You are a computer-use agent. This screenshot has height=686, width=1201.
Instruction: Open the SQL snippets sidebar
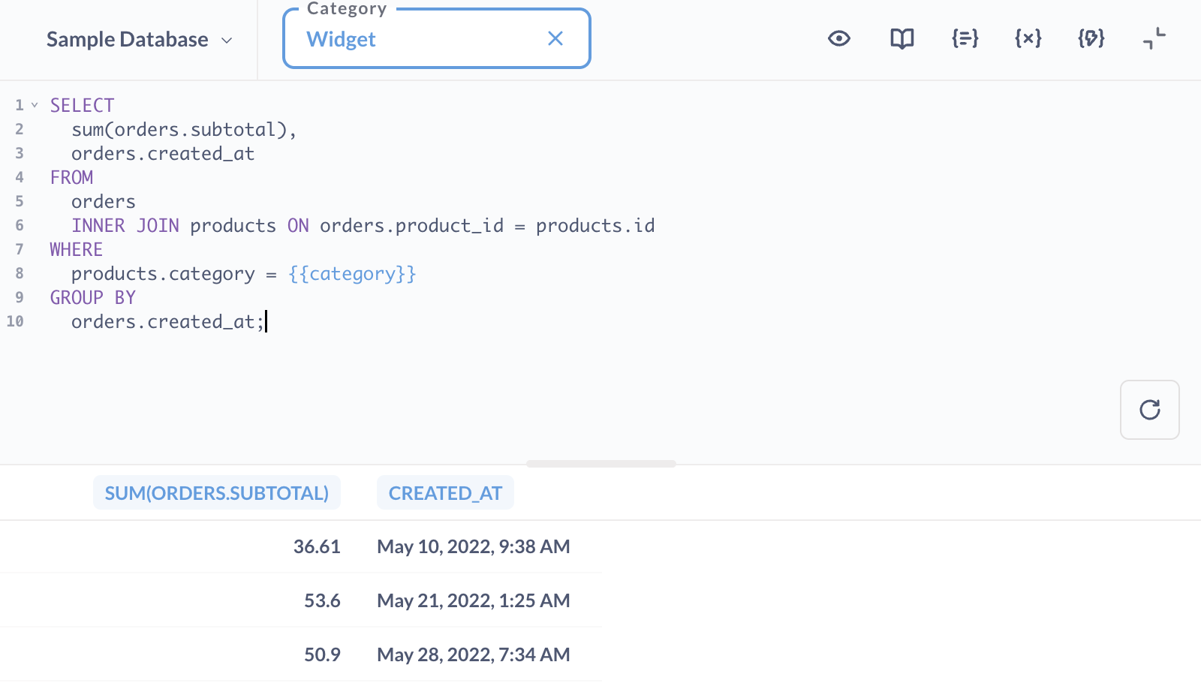(964, 38)
